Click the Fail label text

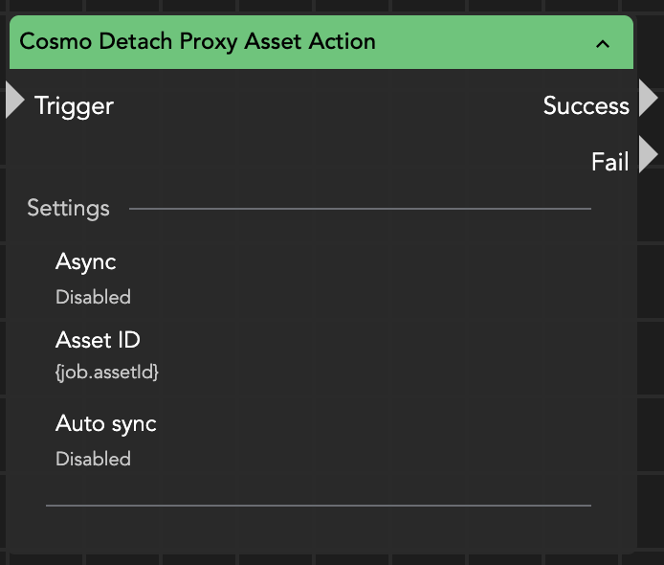tap(609, 162)
